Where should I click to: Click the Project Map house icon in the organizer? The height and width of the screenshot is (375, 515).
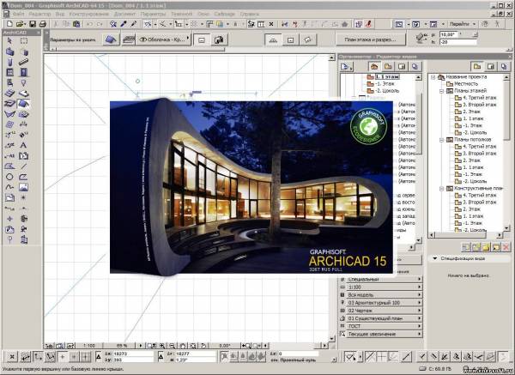tap(374, 67)
